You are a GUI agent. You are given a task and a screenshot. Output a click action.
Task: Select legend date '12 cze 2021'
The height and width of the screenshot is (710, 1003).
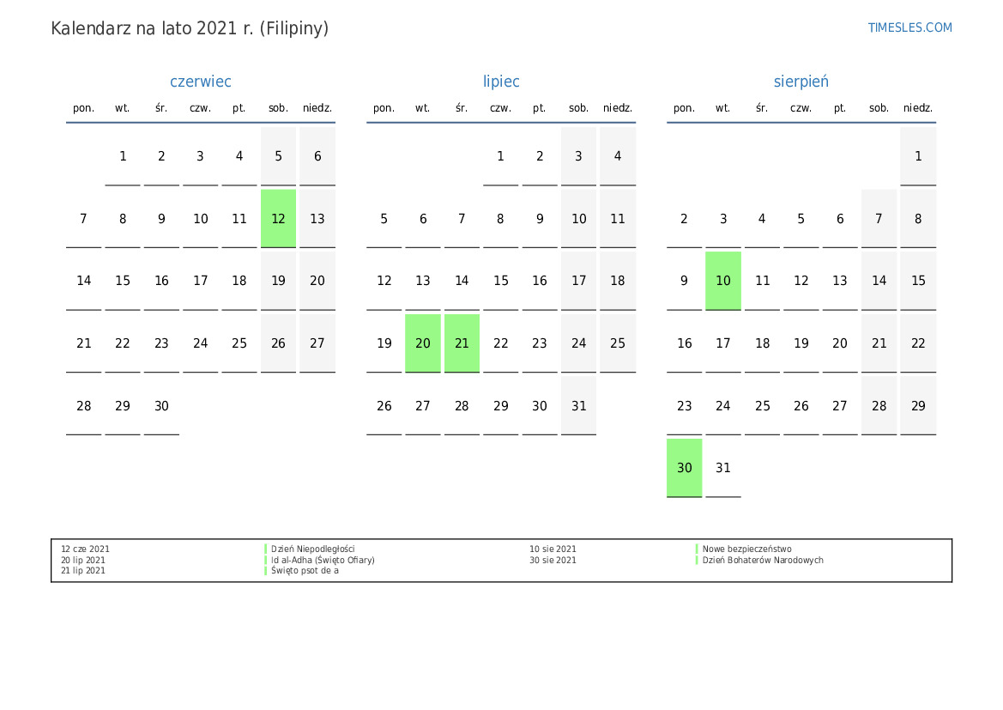(85, 549)
